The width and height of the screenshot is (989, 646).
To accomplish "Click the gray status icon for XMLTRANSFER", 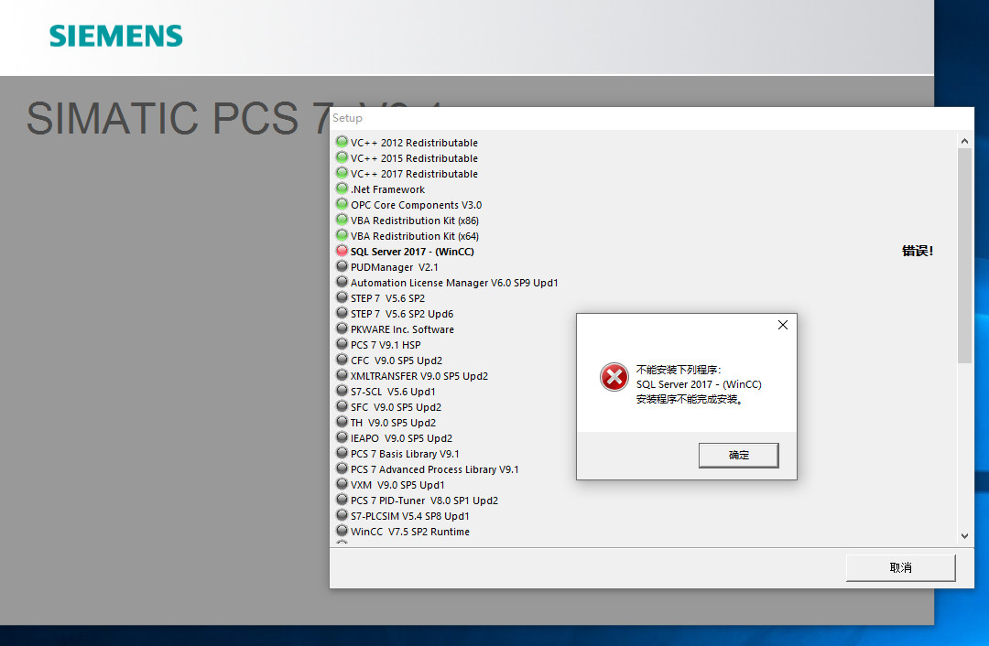I will point(342,374).
